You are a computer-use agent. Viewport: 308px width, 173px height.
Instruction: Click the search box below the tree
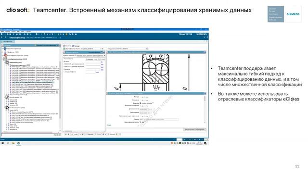coord(27,135)
